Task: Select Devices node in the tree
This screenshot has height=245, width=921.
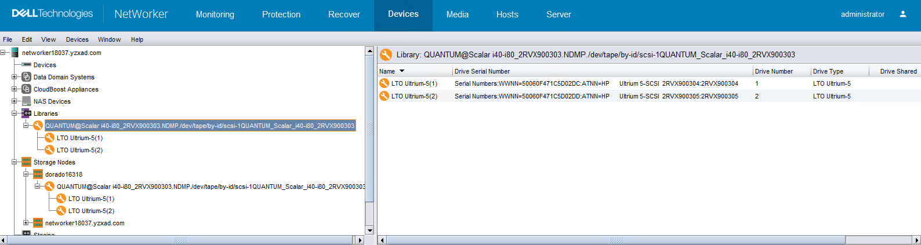Action: pyautogui.click(x=45, y=65)
